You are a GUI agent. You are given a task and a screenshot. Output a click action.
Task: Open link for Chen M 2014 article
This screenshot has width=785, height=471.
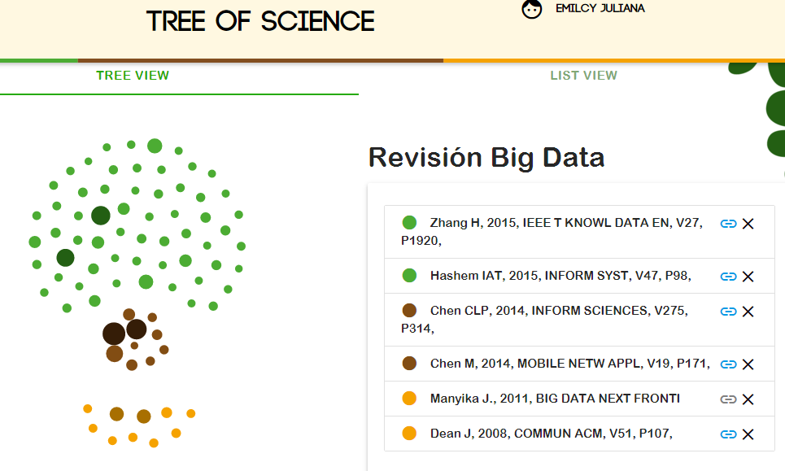point(728,364)
